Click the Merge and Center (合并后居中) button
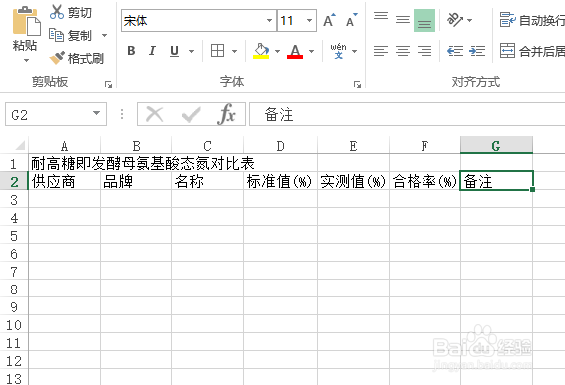 532,51
